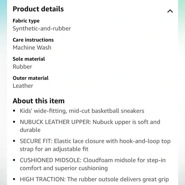Click the bullet dot beside CUSHIONED MIDSOLE

pyautogui.click(x=14, y=160)
